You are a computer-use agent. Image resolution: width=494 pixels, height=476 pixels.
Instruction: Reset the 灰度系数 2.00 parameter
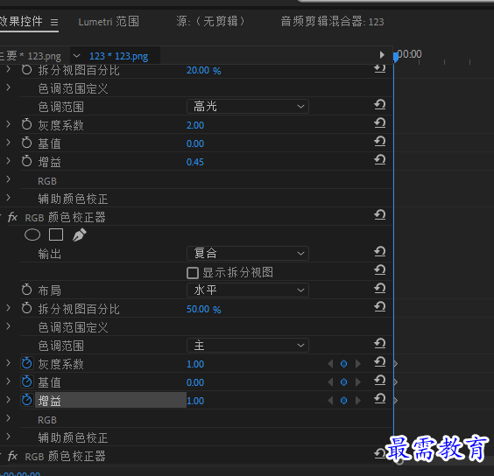380,122
